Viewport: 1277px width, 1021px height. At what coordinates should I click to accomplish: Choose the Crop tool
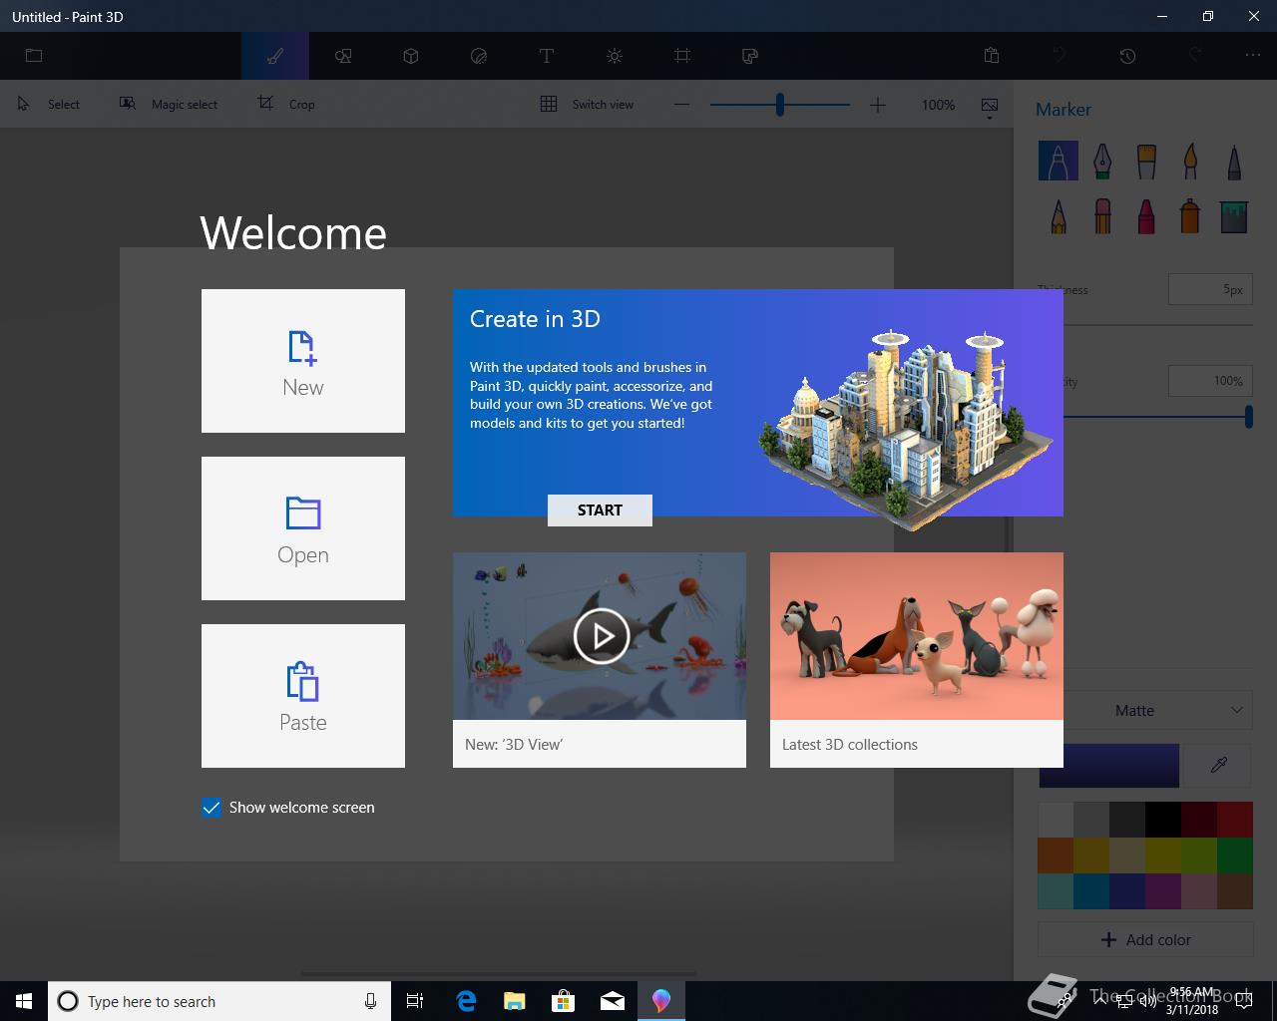tap(286, 104)
